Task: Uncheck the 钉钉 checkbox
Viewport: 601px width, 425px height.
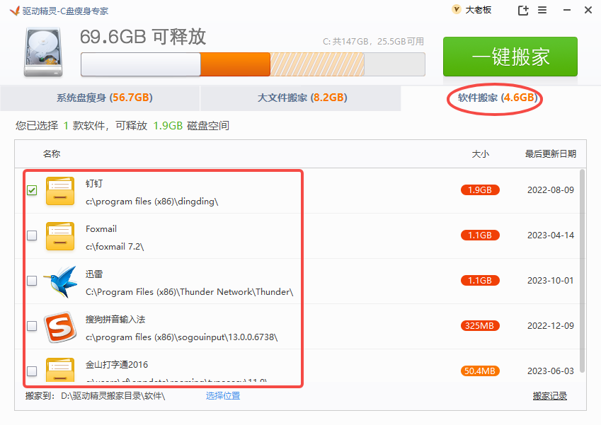Action: (32, 190)
